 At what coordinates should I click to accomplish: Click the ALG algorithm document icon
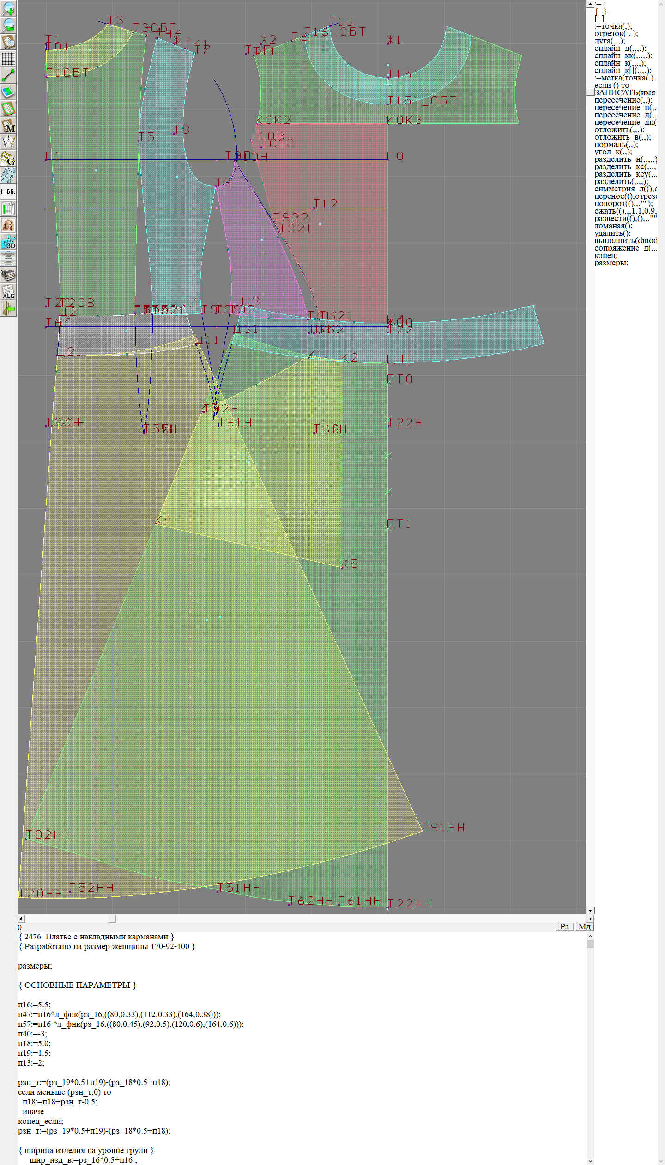click(8, 292)
